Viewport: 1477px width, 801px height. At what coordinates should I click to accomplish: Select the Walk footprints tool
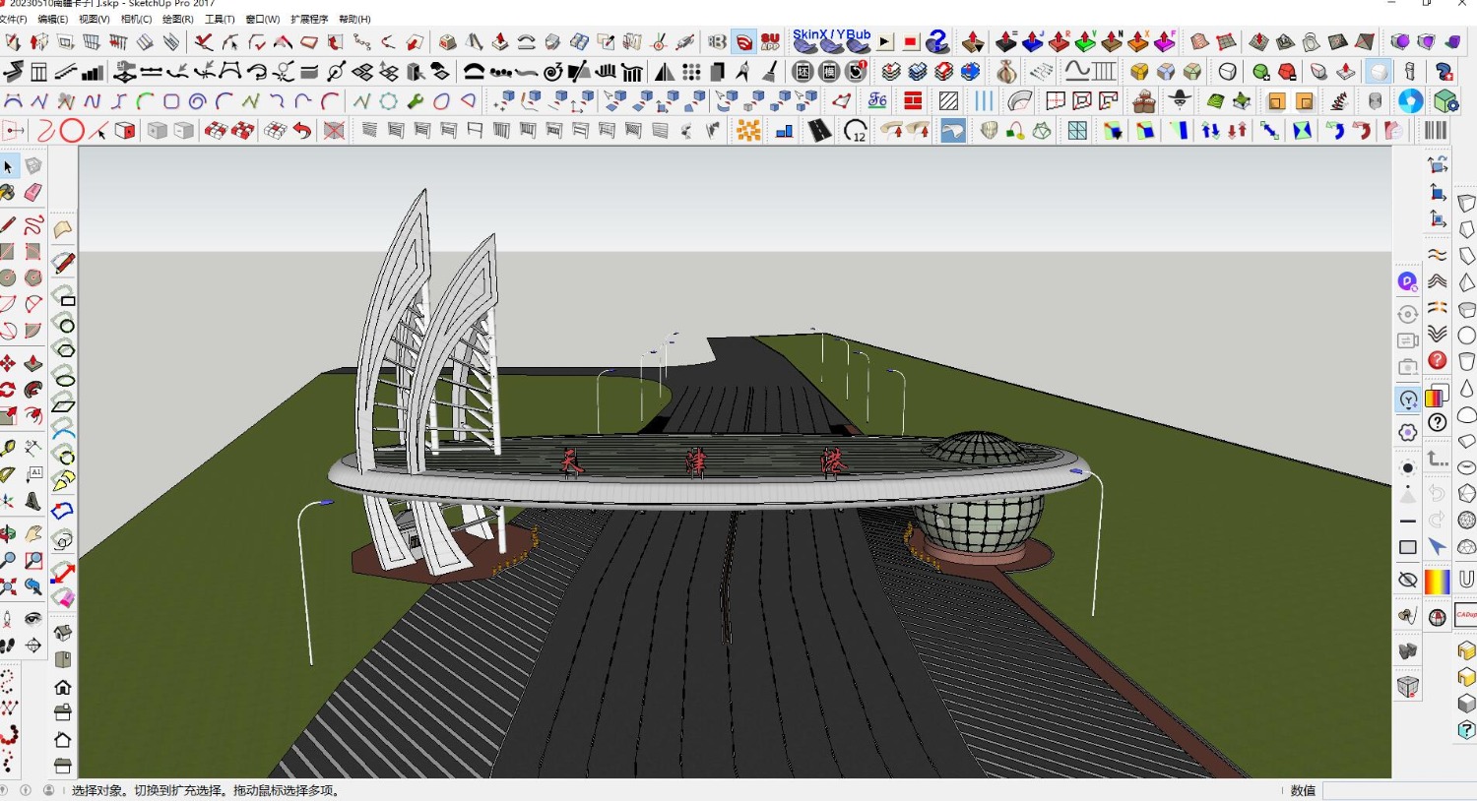pyautogui.click(x=8, y=646)
